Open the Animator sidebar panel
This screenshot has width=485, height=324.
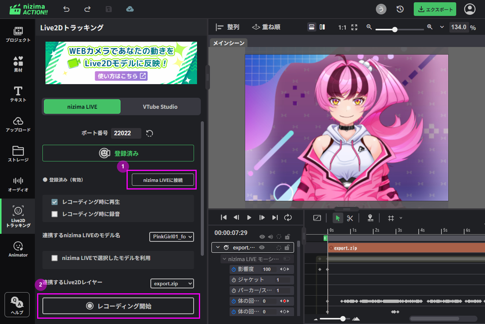pyautogui.click(x=18, y=249)
